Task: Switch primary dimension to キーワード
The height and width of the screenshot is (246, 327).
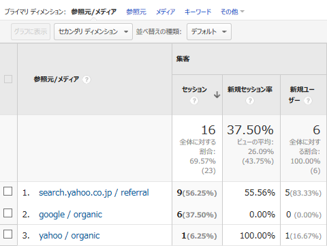Action: click(198, 12)
